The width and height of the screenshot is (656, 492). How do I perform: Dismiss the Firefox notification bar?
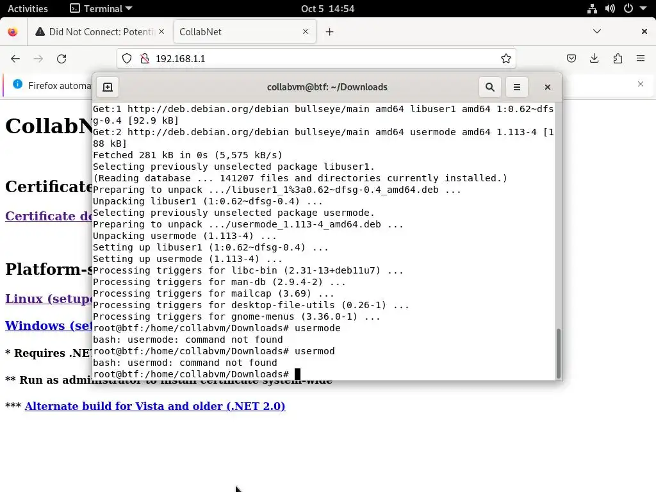coord(641,84)
